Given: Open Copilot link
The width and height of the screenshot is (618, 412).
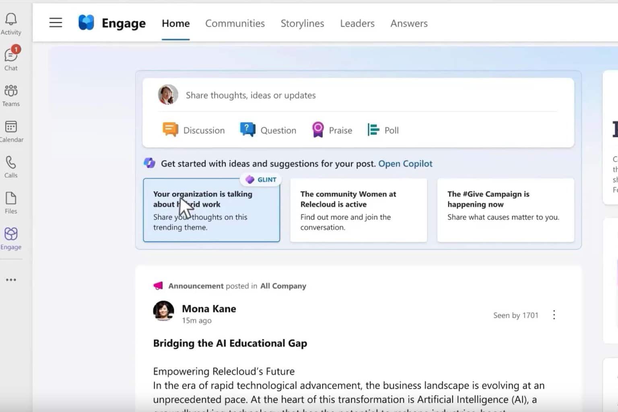Looking at the screenshot, I should pyautogui.click(x=405, y=163).
